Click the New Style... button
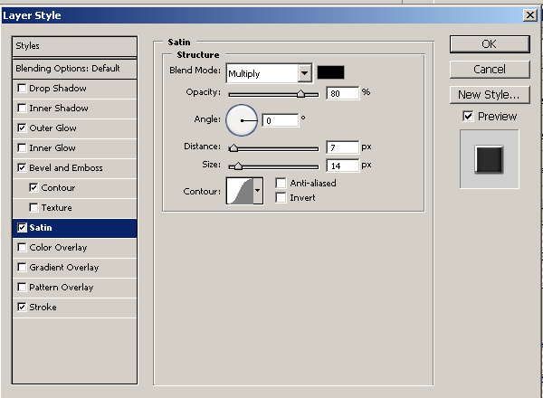This screenshot has height=398, width=543. point(489,94)
